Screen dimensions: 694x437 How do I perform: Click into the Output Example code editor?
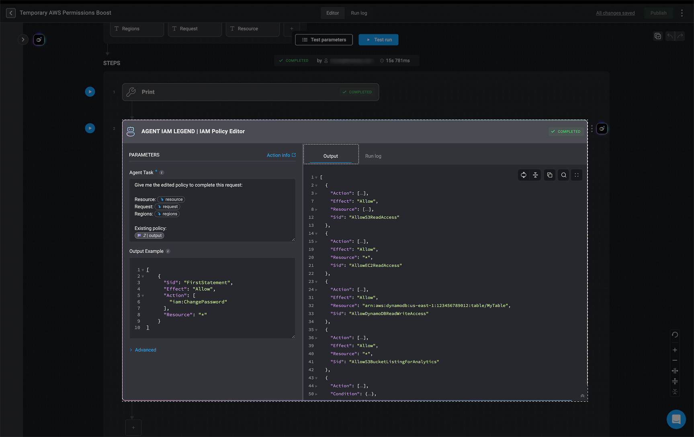[212, 298]
